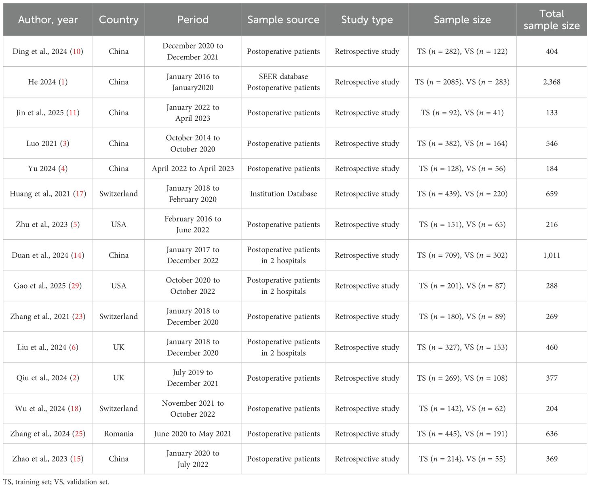Viewport: 590px width, 489px height.
Task: Click the Author, year column header
Action: (48, 20)
